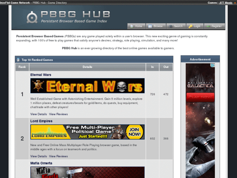Click the Rank column header
Viewport: 237px width, 178px height.
(x=22, y=67)
